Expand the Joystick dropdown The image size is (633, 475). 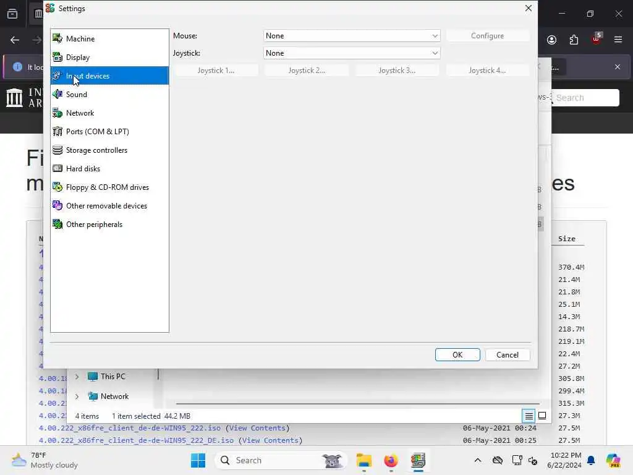[352, 53]
